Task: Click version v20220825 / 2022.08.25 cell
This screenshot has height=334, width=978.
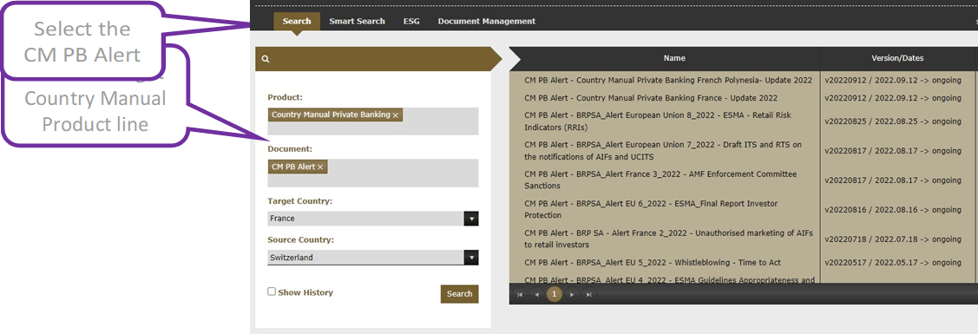Action: coord(893,121)
